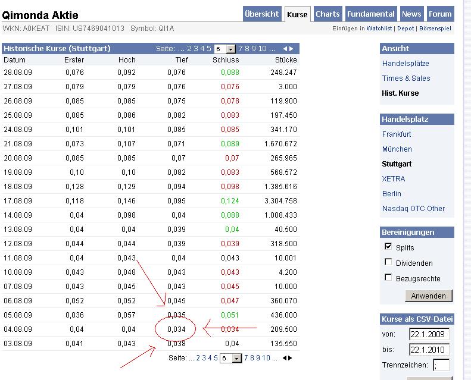Click the 'von' date input field

point(429,334)
